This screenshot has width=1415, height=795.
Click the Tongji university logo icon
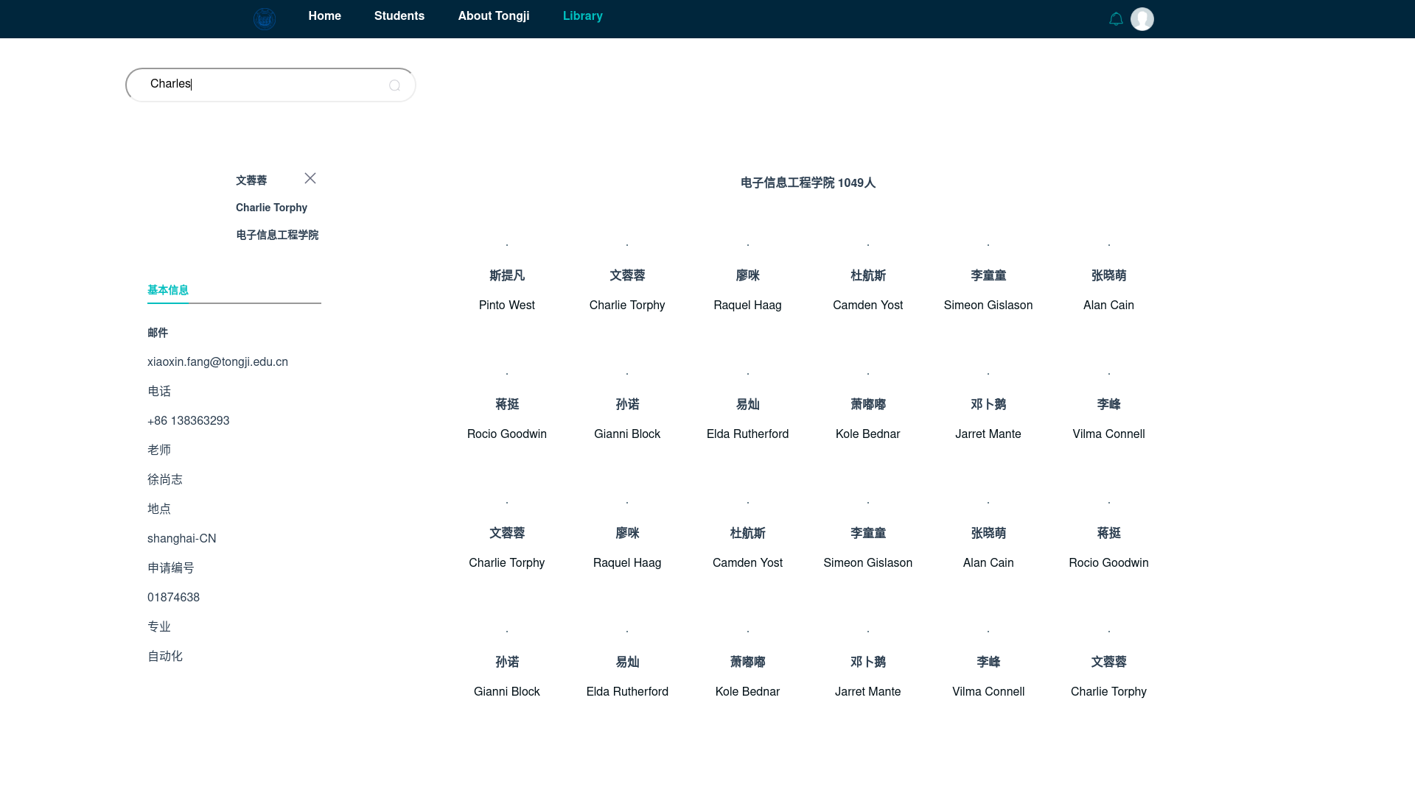[x=265, y=18]
